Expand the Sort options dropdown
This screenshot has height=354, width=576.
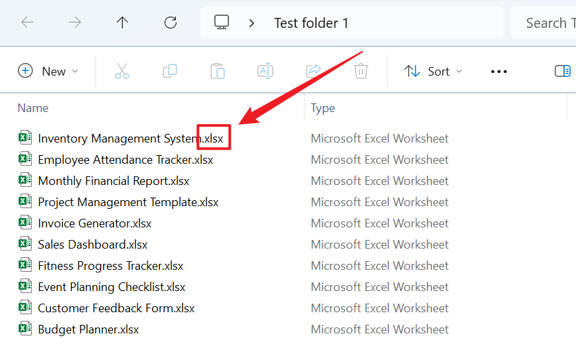click(433, 71)
